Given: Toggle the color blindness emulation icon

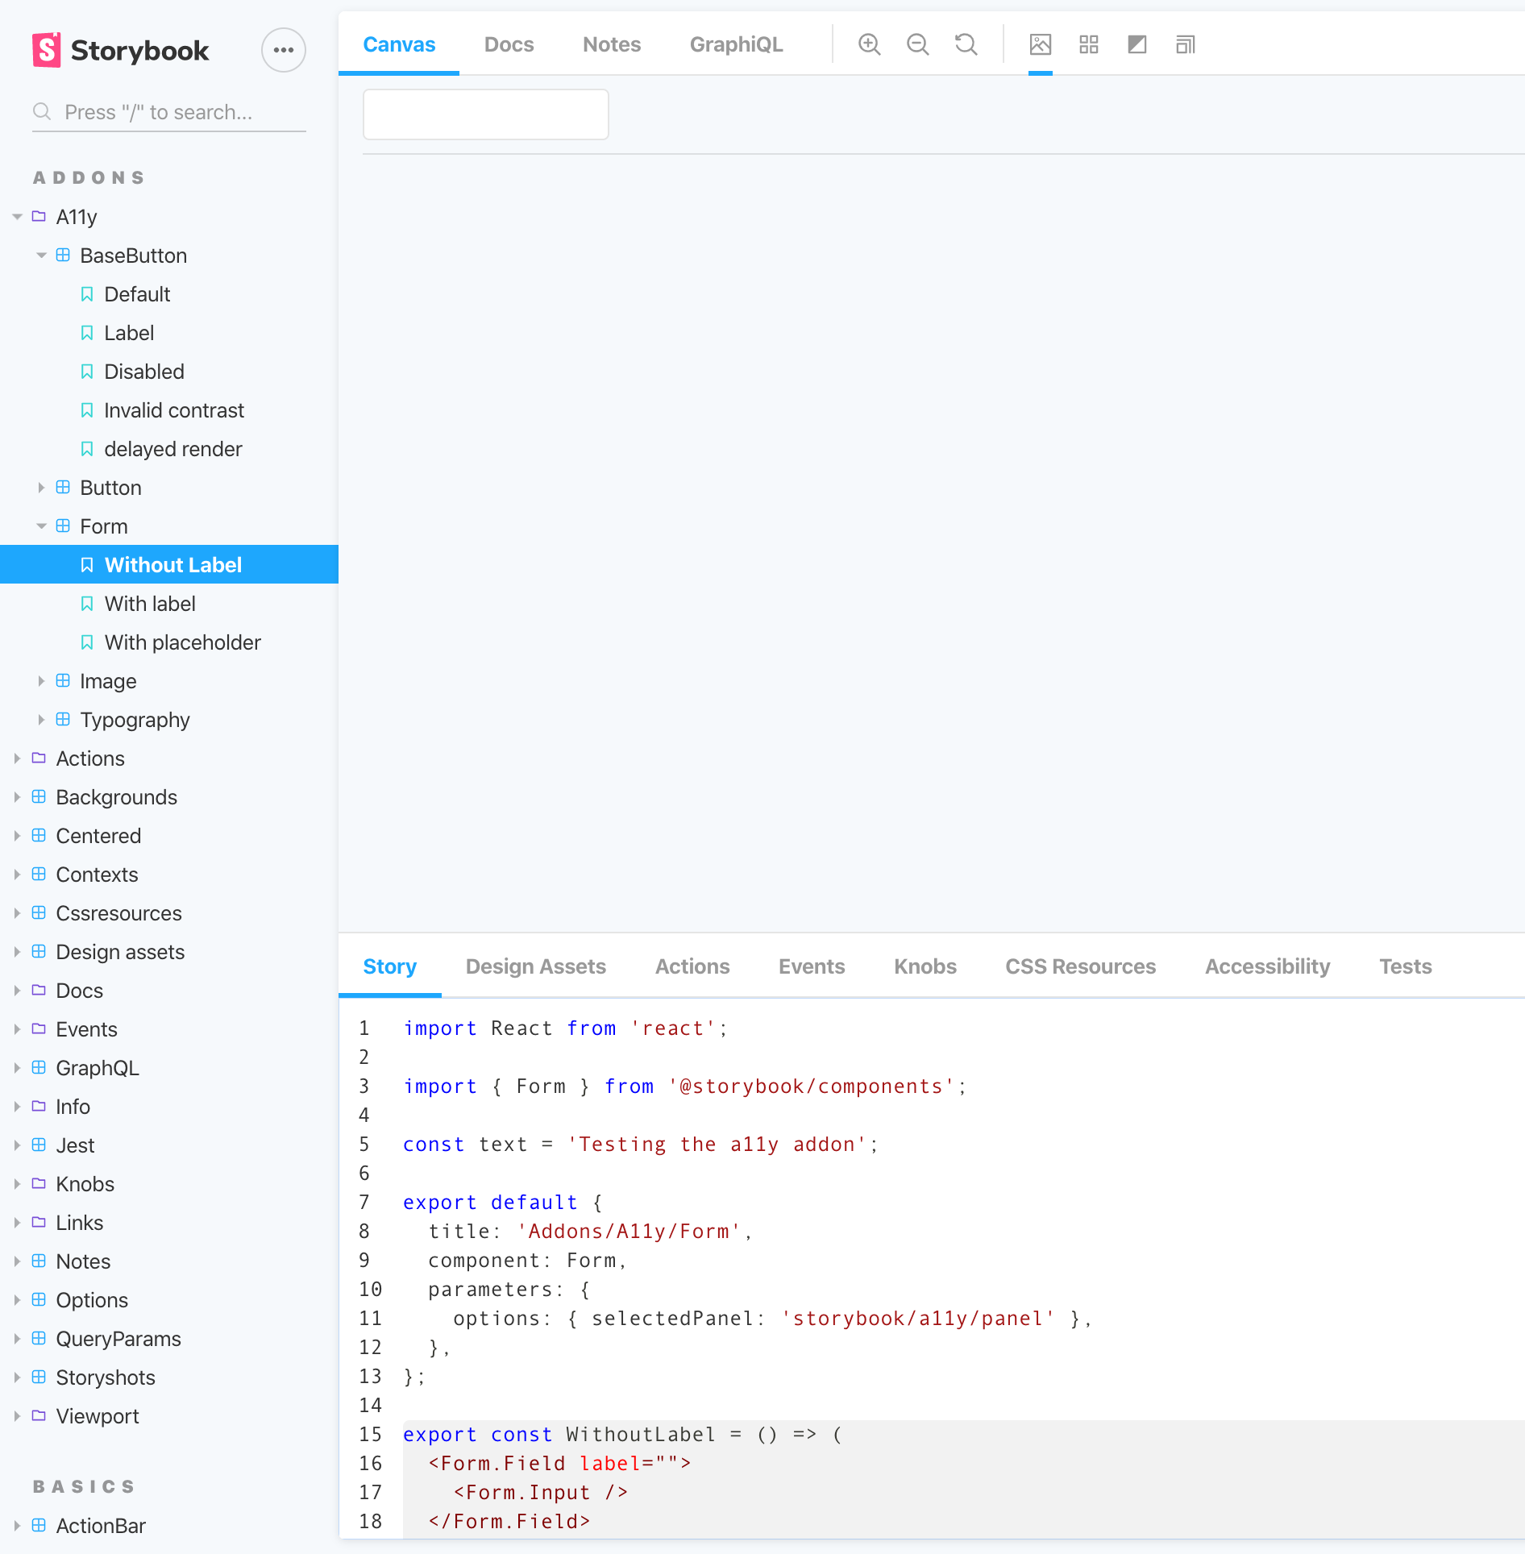Looking at the screenshot, I should [x=1136, y=44].
